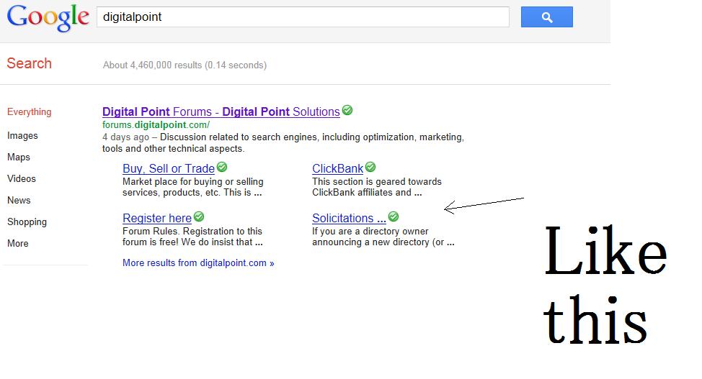The height and width of the screenshot is (379, 702).
Task: Click the green forums.digitalpoint.com URL
Action: pyautogui.click(x=156, y=124)
